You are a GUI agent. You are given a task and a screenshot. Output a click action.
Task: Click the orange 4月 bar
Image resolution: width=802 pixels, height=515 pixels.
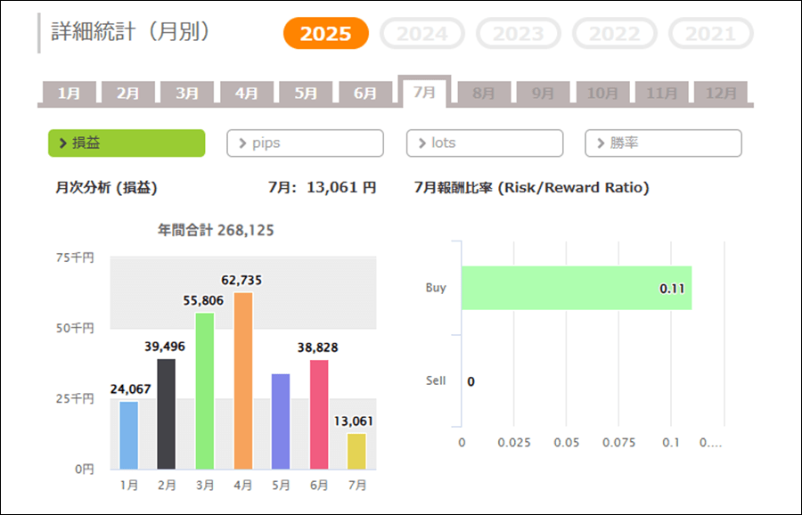pyautogui.click(x=243, y=381)
